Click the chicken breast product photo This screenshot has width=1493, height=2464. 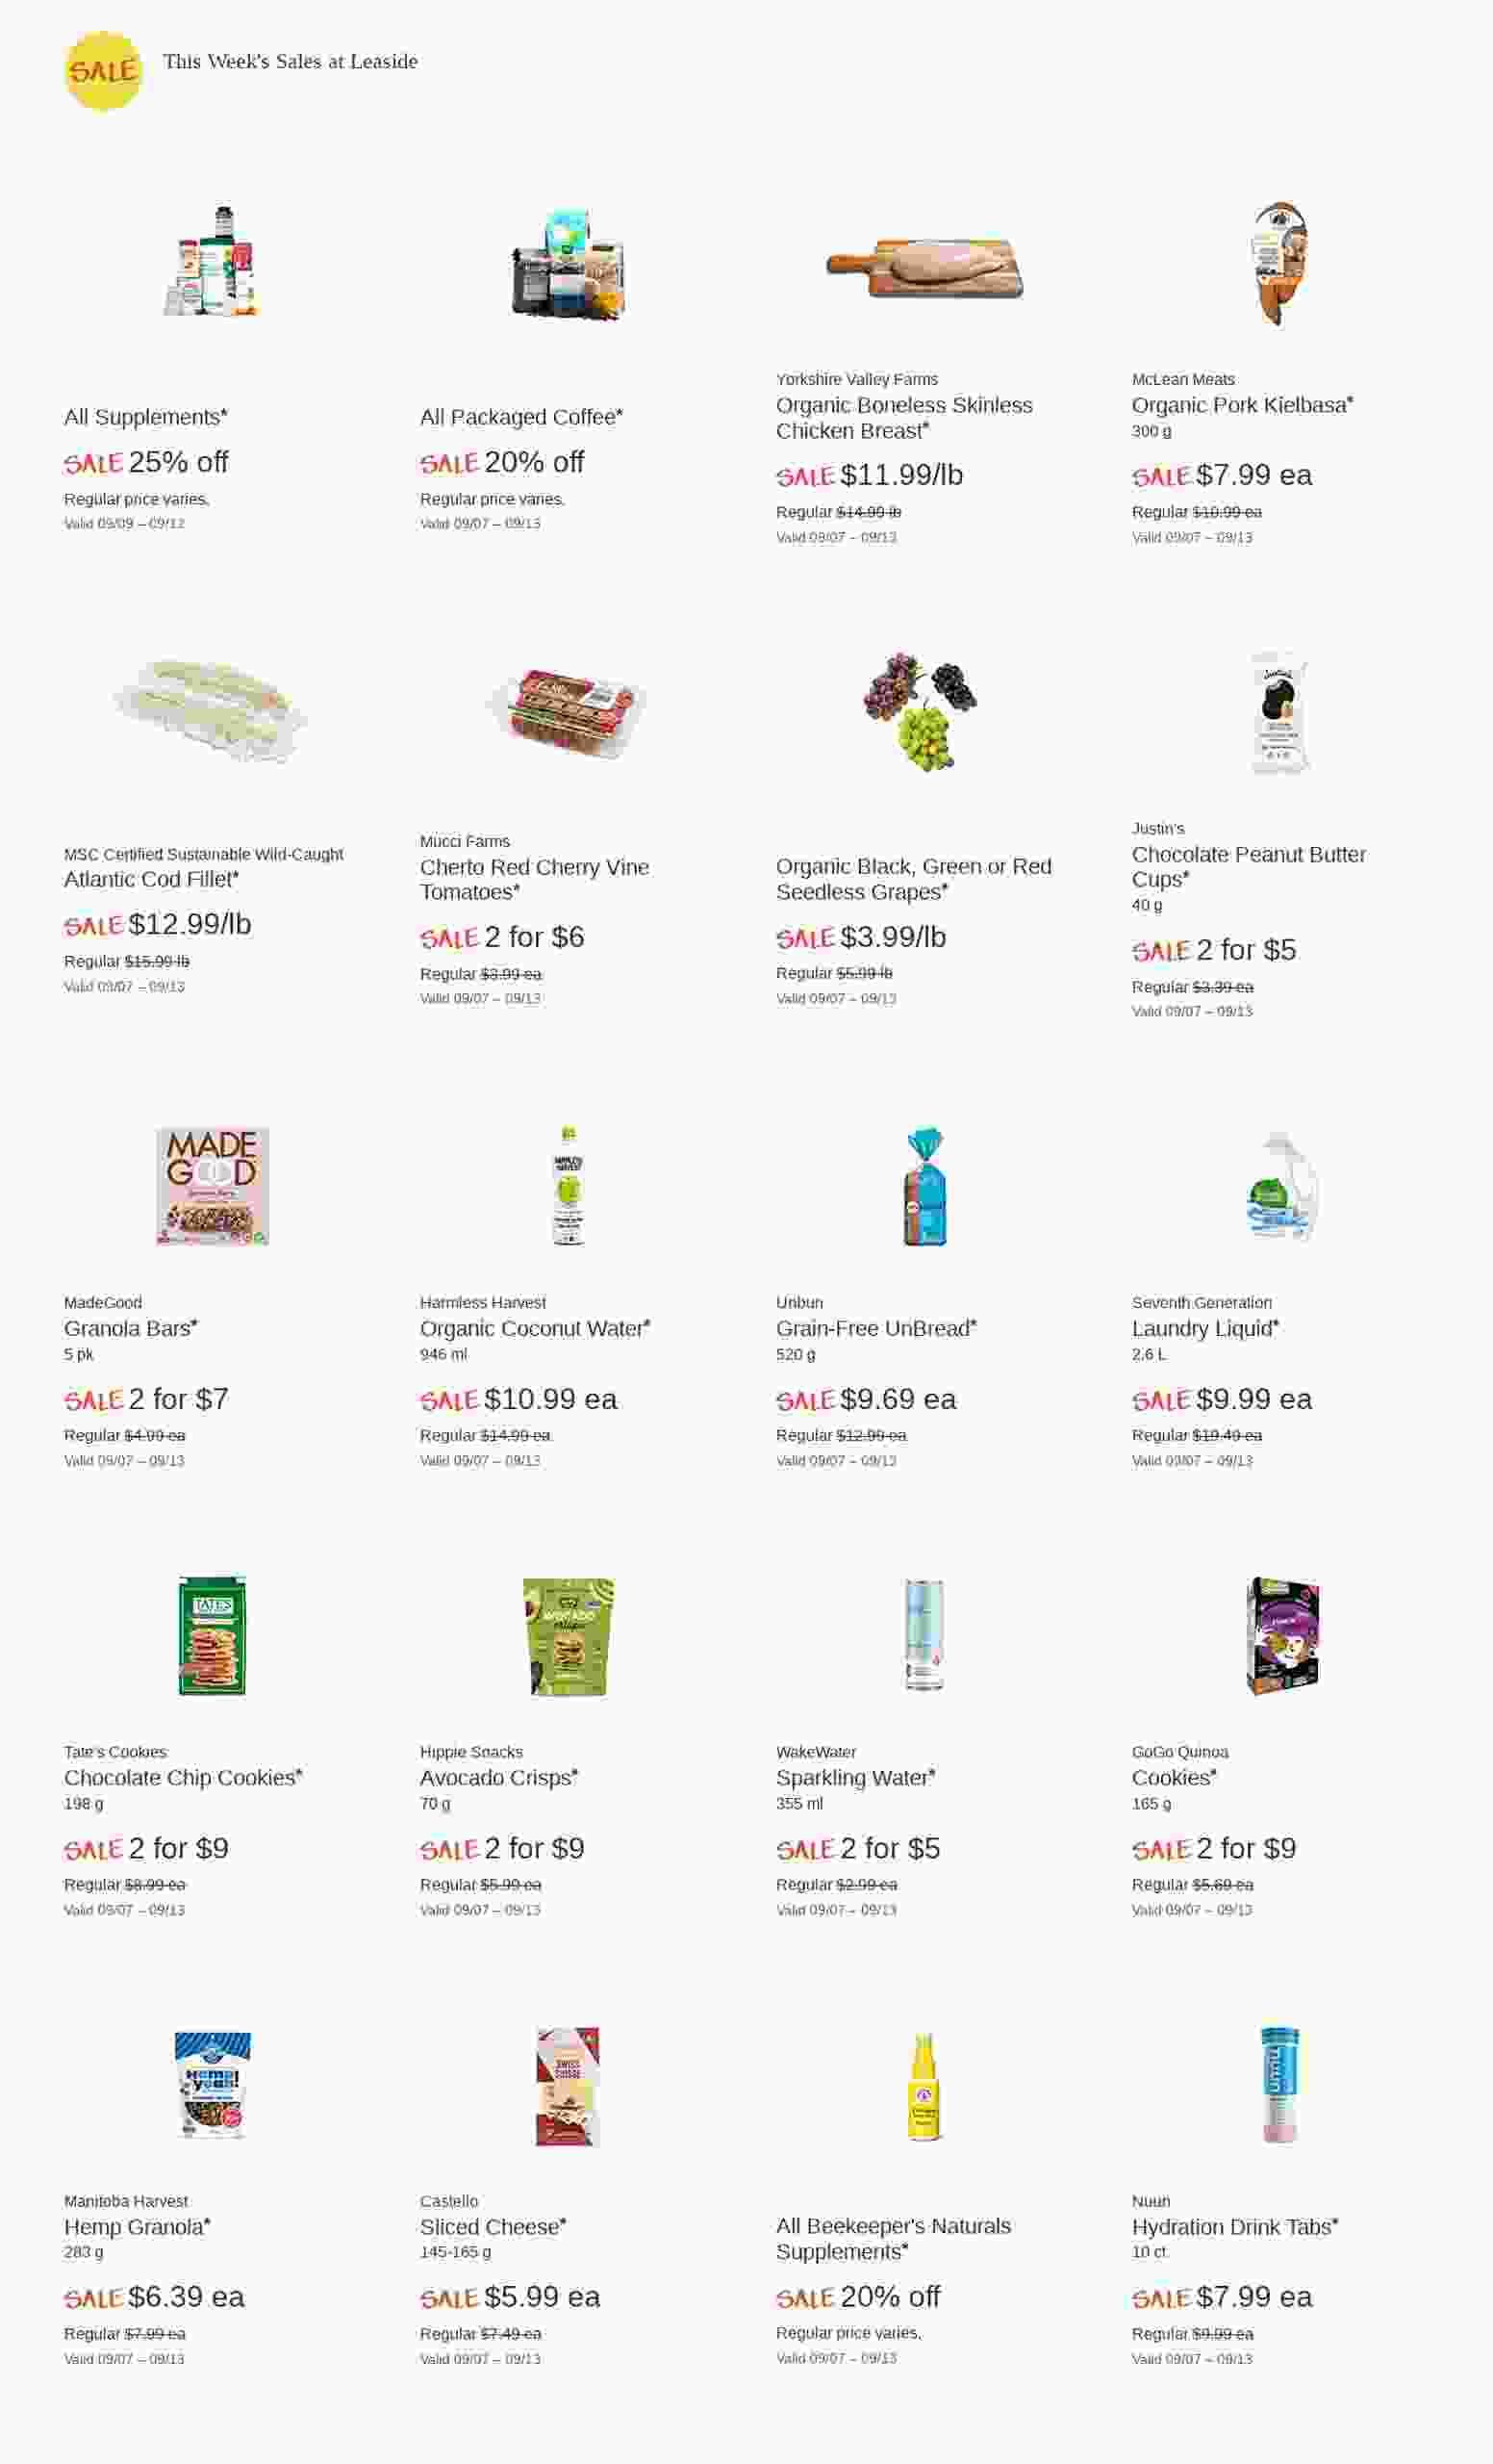[x=924, y=268]
